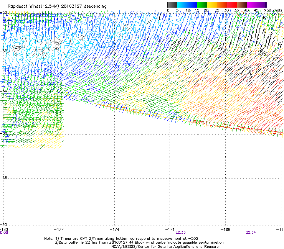Click the 'Rapidsact Winds(12.5KM) 20160127 descending' title
Viewport: 284px width, 249px height.
pyautogui.click(x=57, y=6)
